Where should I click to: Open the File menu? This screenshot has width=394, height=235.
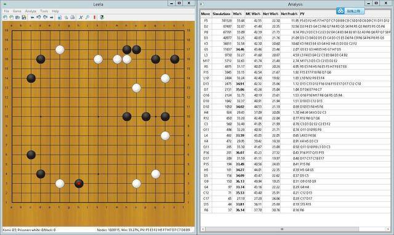click(x=7, y=11)
